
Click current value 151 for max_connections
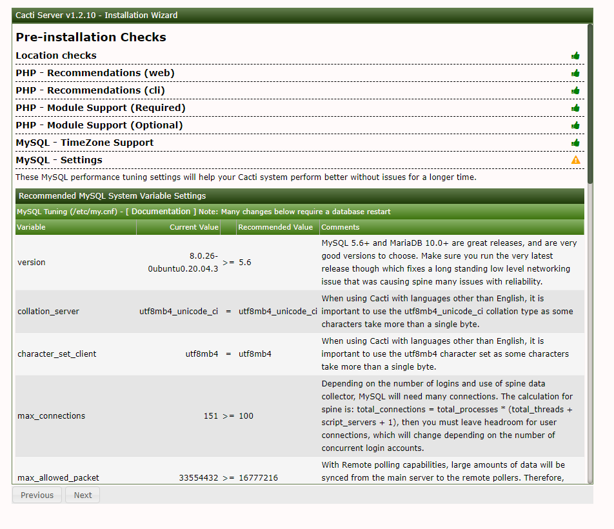pos(211,416)
